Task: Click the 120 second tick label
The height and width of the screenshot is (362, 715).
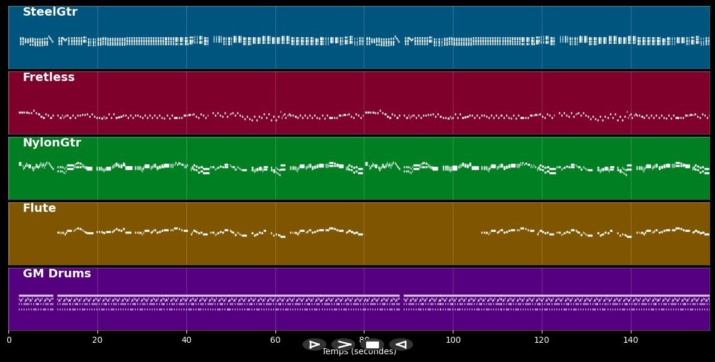Action: pos(542,340)
